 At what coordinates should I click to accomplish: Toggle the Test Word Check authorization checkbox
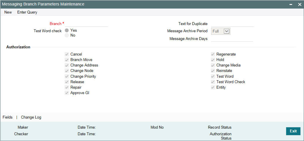click(213, 82)
